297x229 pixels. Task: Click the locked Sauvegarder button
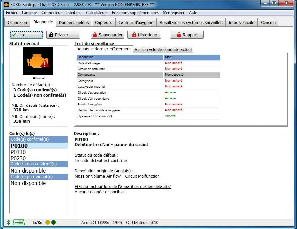(x=107, y=35)
